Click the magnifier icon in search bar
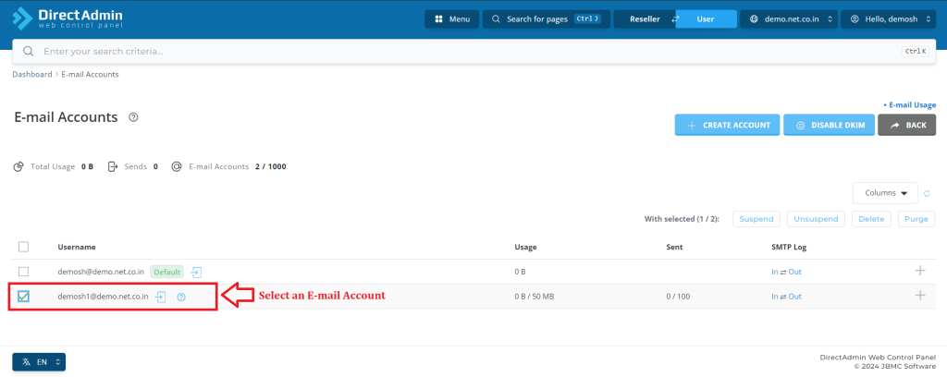This screenshot has height=377, width=947. [28, 51]
